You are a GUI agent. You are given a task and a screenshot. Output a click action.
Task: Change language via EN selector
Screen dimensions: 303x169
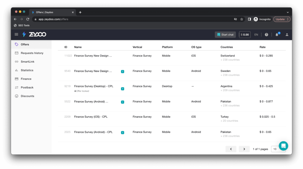(256, 35)
